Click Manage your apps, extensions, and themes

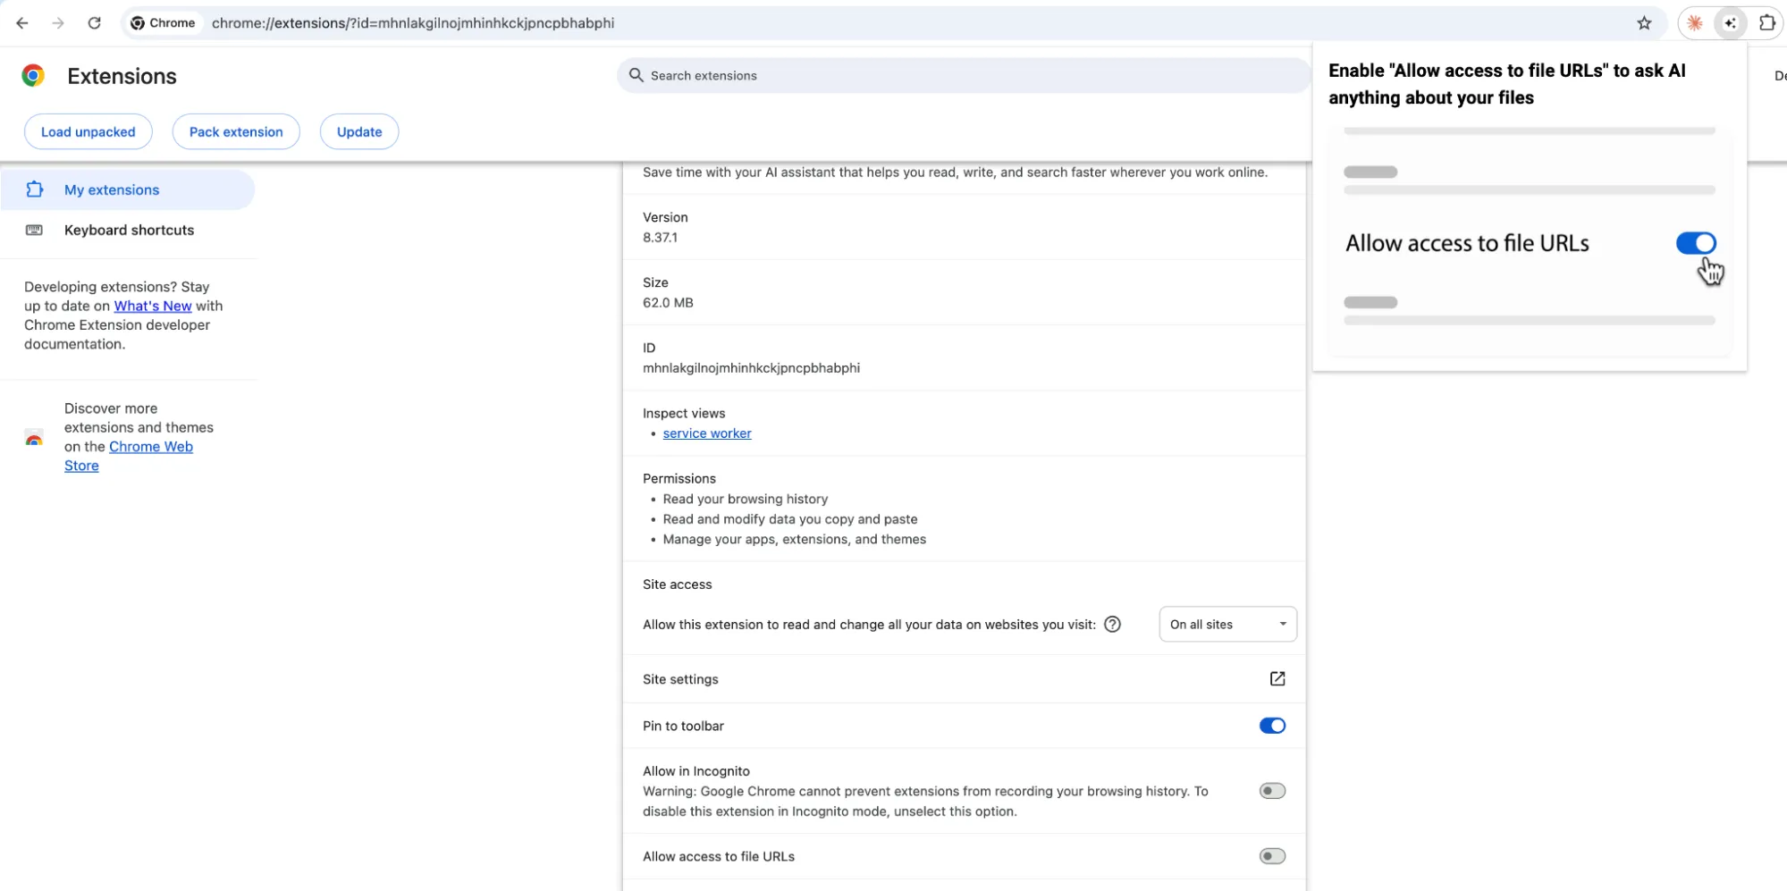[x=795, y=539]
